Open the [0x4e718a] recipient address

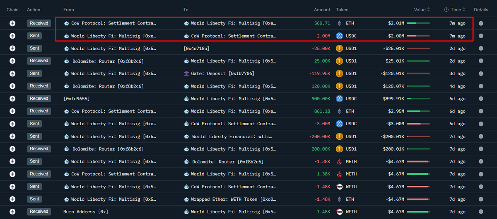click(196, 49)
